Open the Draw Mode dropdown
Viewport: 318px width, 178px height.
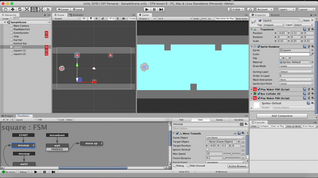click(x=296, y=66)
